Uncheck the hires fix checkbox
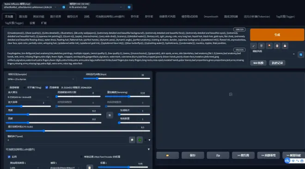 47,88
